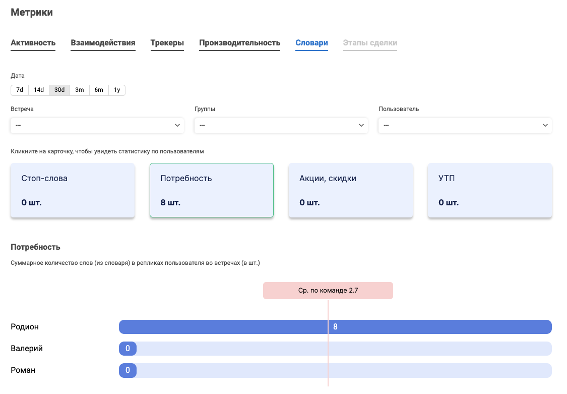Set date range to 30d

59,90
